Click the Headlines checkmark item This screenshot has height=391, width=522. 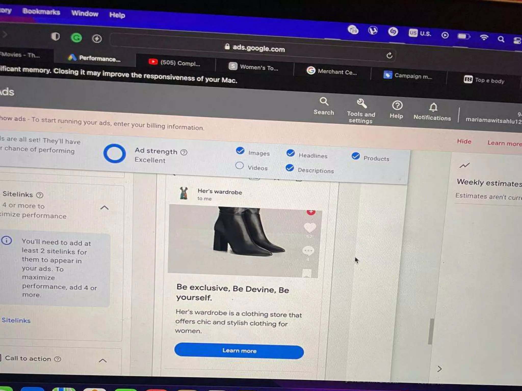290,153
